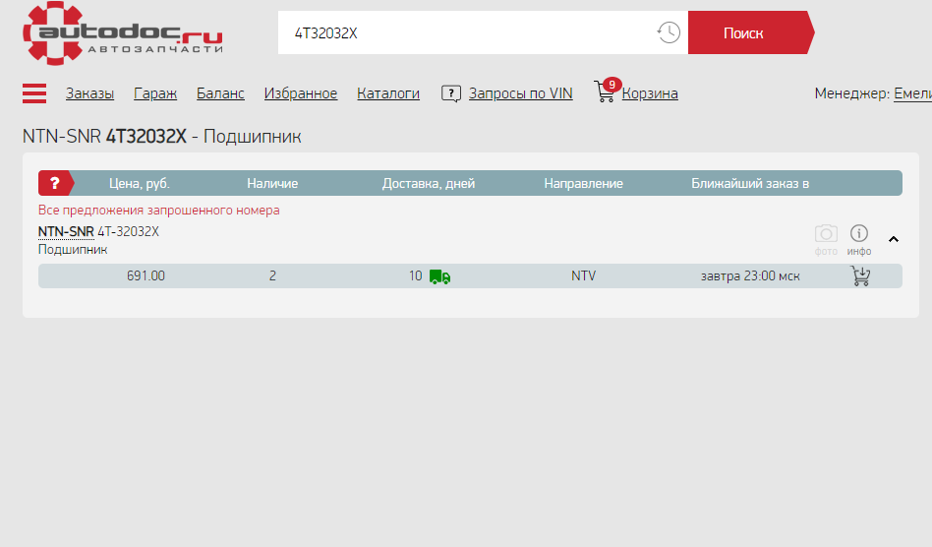This screenshot has width=932, height=547.
Task: Open part info icon
Action: click(x=859, y=234)
